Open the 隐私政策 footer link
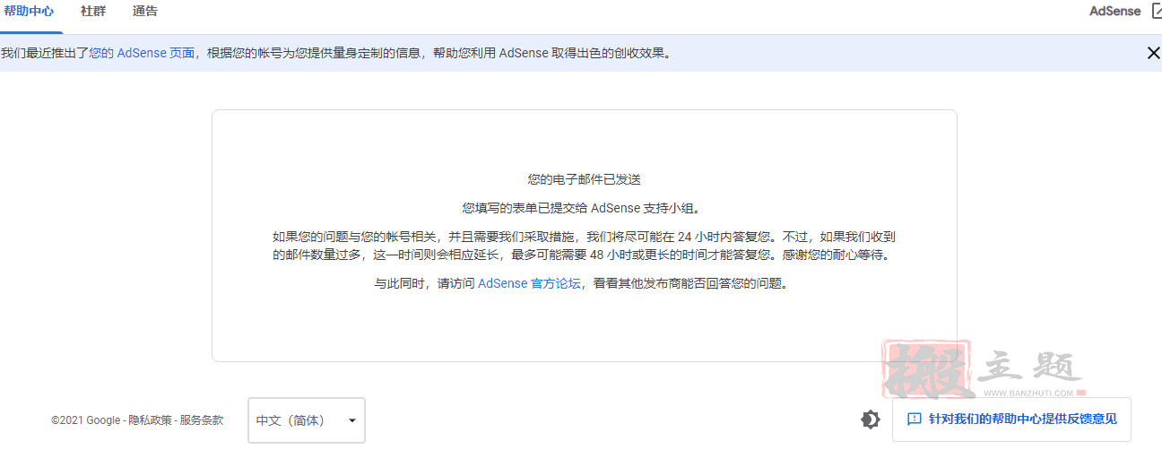The image size is (1162, 467). coord(150,419)
